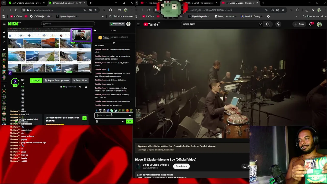327x184 pixels.
Task: Open SalsaLoL bookmark
Action: (252, 16)
